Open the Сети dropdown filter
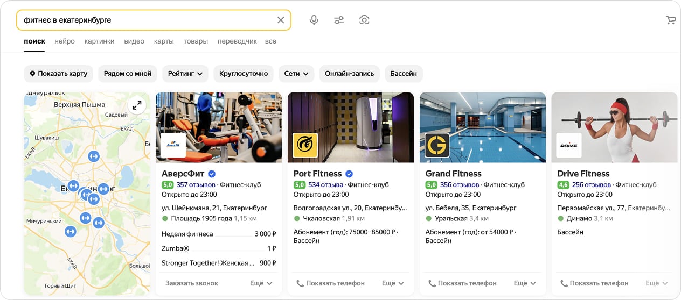Screen dimensions: 681x300 pyautogui.click(x=296, y=74)
